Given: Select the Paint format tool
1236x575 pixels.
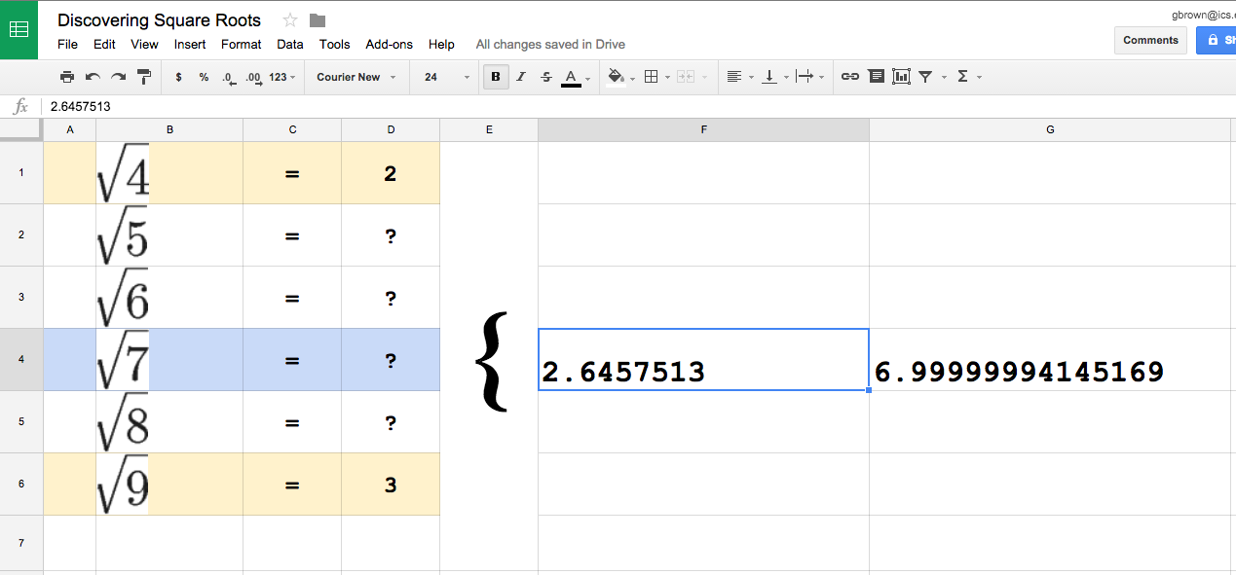Looking at the screenshot, I should [144, 77].
